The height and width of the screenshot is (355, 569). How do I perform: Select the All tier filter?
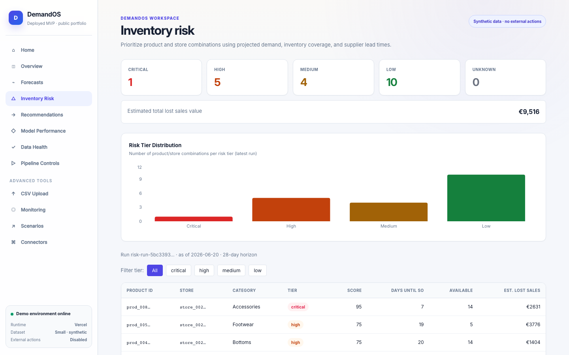point(155,271)
